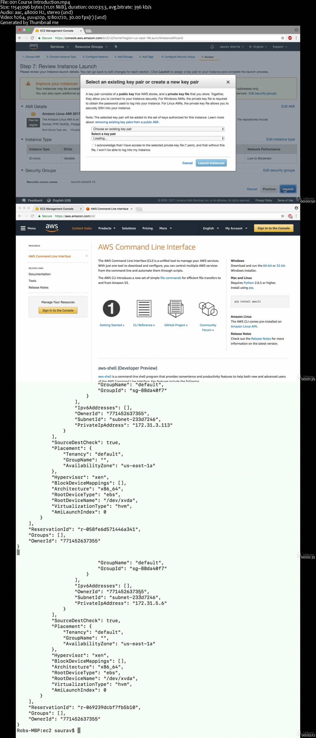Open the Getting Started number-one icon
This screenshot has height=738, width=316.
[111, 308]
